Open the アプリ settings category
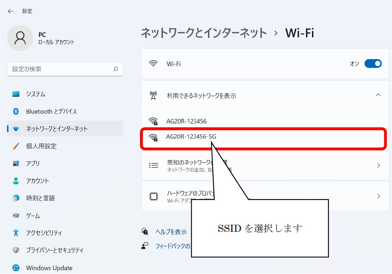The width and height of the screenshot is (392, 274). click(33, 164)
